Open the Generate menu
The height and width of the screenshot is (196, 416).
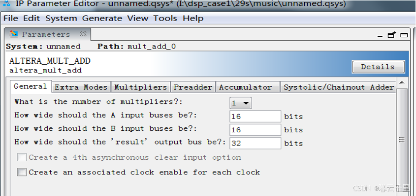point(102,18)
